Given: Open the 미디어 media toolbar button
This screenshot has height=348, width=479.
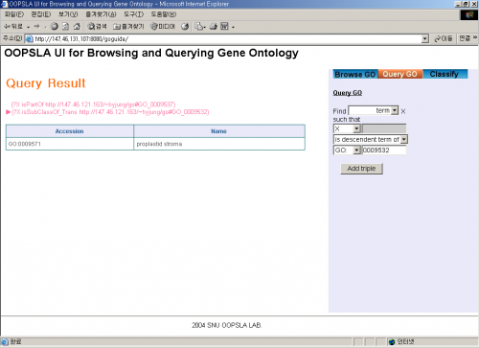Looking at the screenshot, I should pos(163,27).
